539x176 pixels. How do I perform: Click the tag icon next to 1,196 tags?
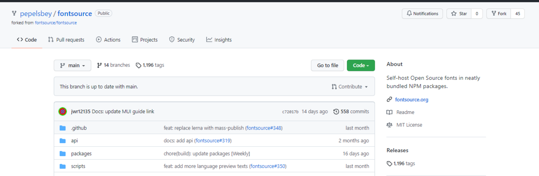click(139, 65)
